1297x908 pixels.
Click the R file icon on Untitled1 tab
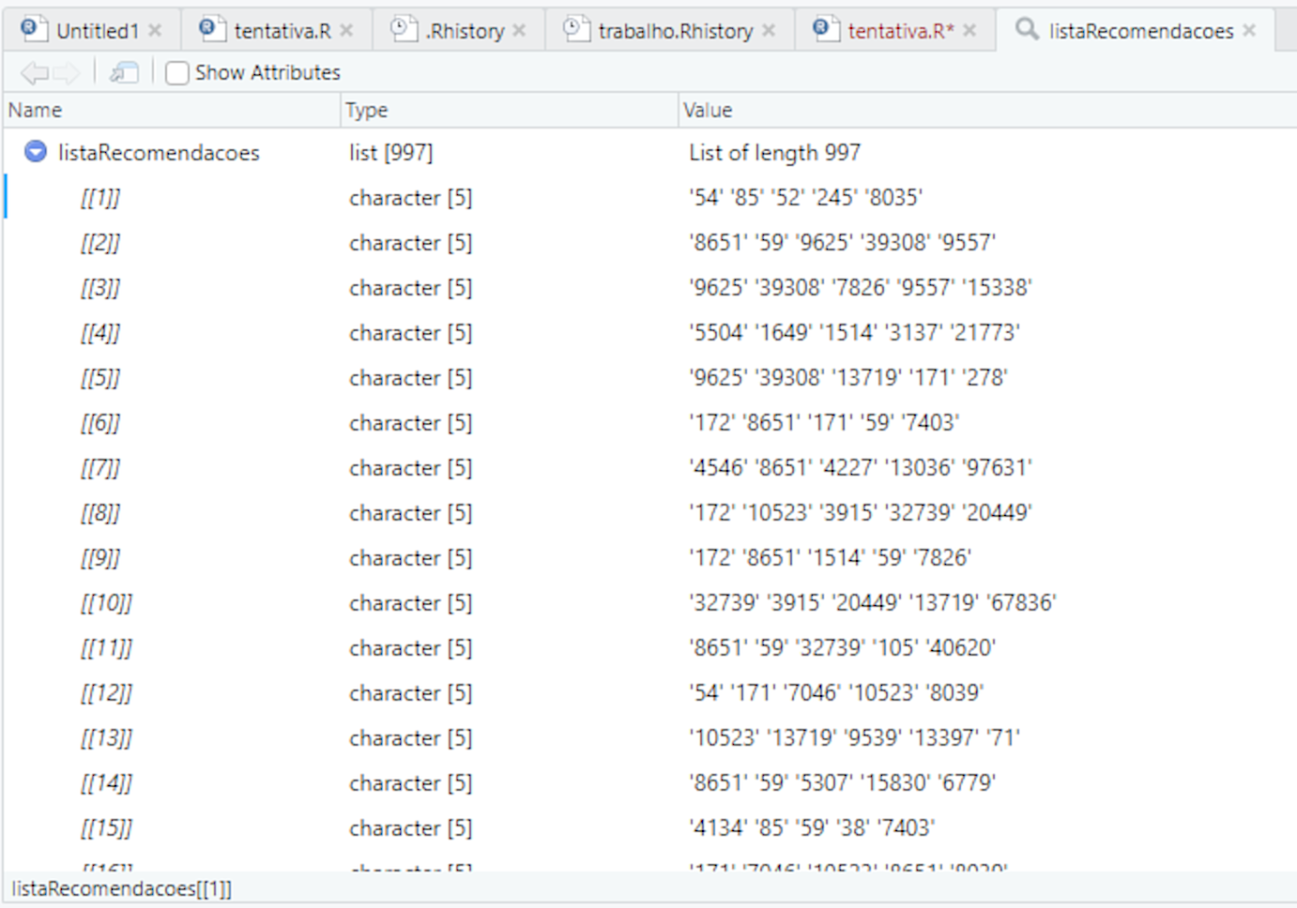(x=34, y=29)
